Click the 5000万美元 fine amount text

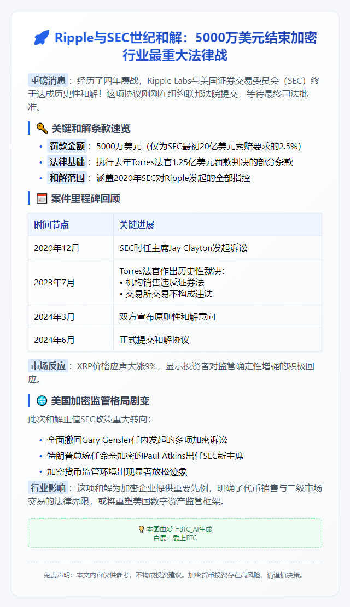click(x=119, y=146)
